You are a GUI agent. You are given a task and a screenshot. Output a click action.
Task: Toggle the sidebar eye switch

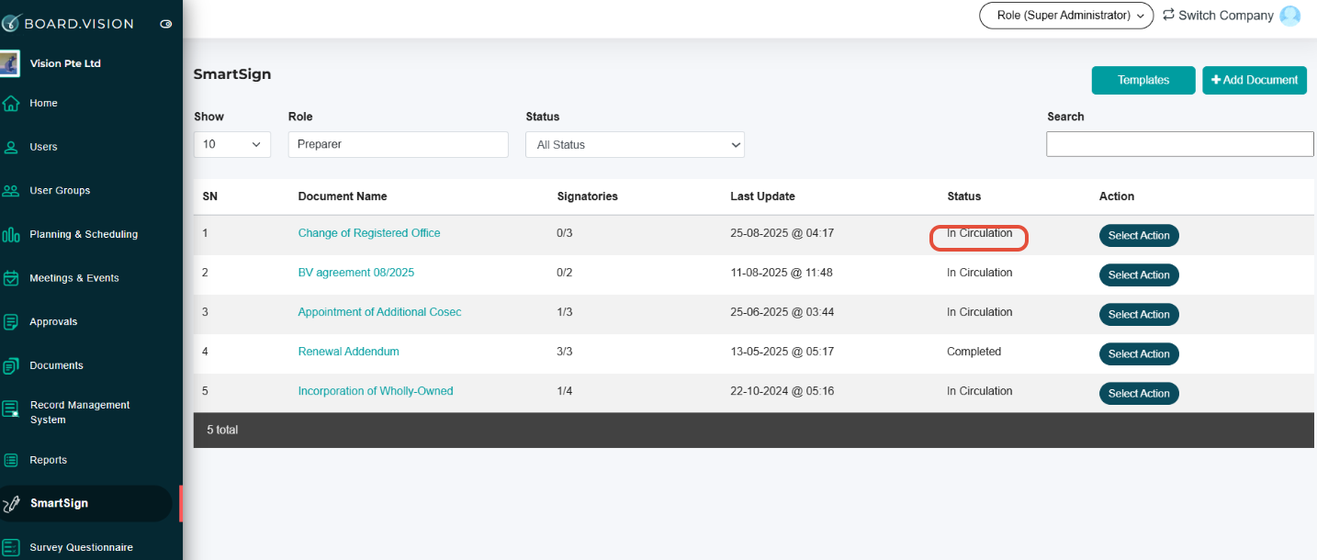(x=166, y=24)
